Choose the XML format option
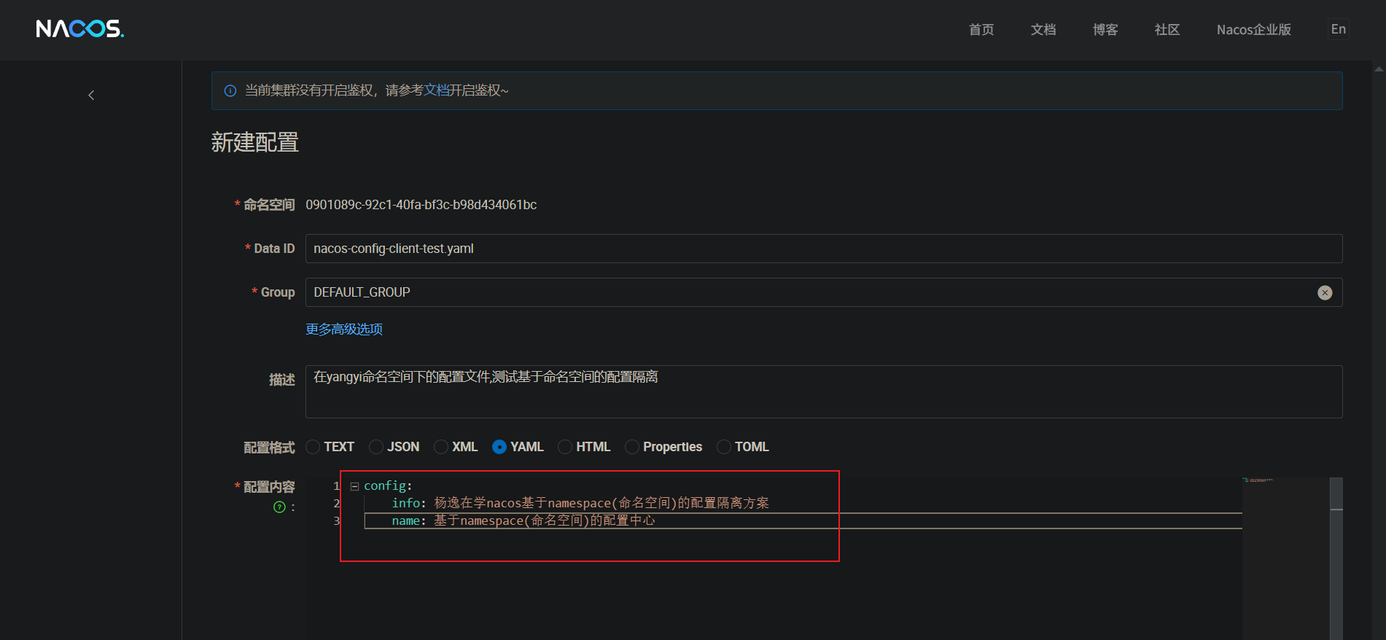The image size is (1386, 640). click(441, 447)
